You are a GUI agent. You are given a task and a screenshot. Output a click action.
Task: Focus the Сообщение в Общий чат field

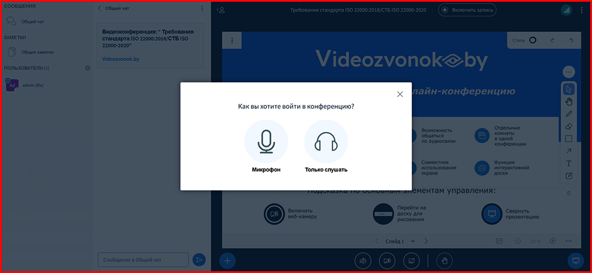tap(143, 260)
